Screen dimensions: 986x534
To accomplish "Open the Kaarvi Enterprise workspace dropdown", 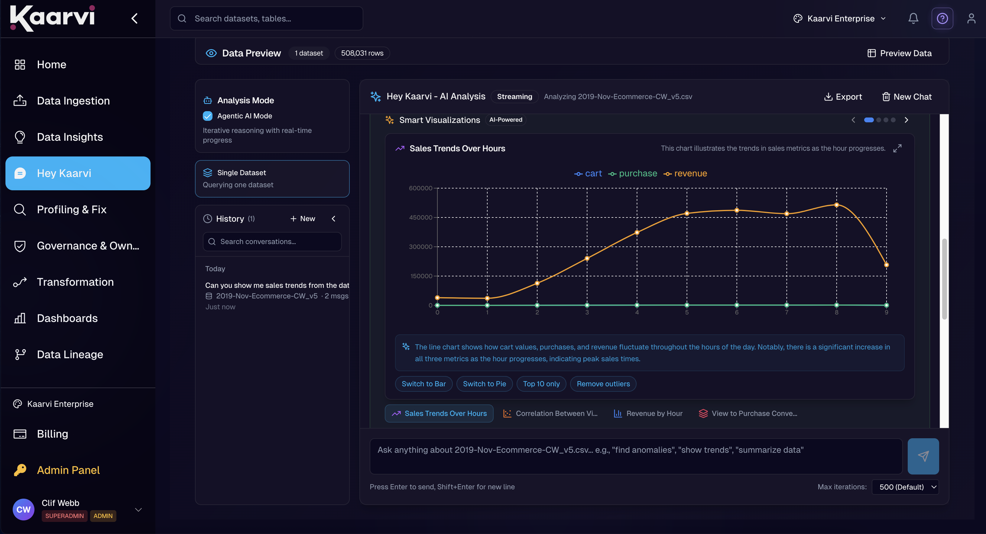I will point(840,18).
